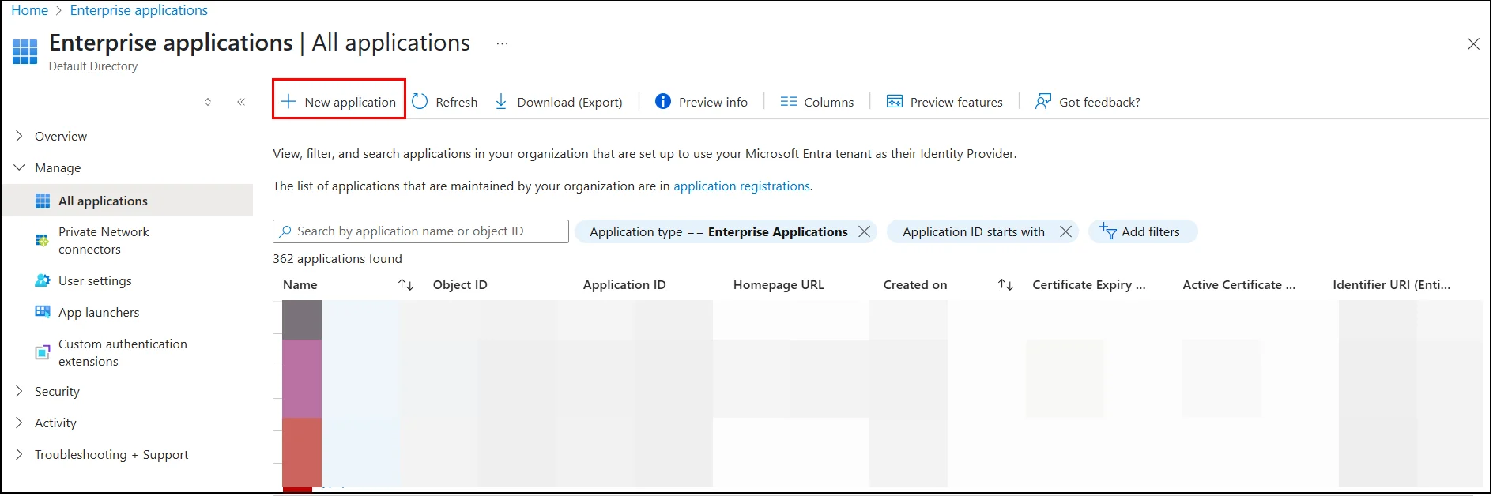1493x496 pixels.
Task: Remove the Application type filter
Action: [865, 231]
